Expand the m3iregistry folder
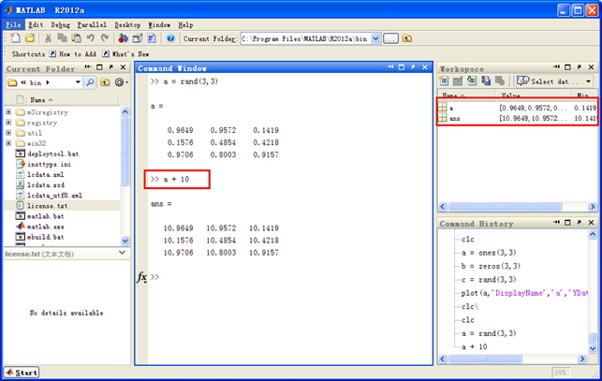602x381 pixels. point(8,111)
